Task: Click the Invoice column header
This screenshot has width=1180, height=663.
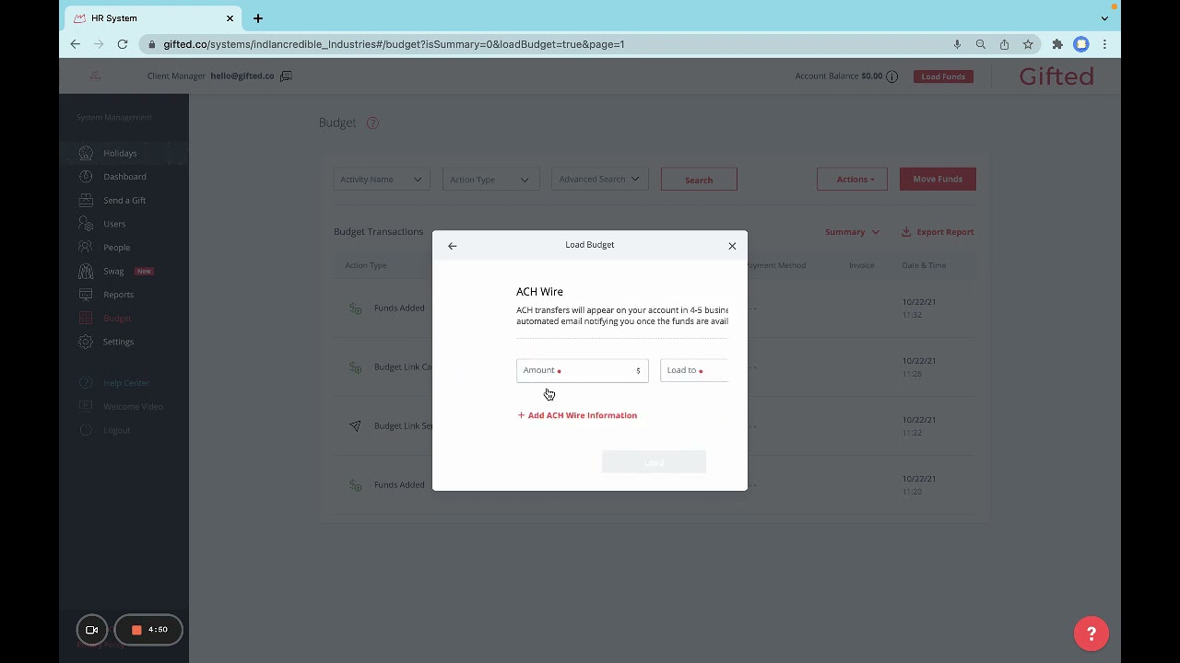Action: click(861, 265)
